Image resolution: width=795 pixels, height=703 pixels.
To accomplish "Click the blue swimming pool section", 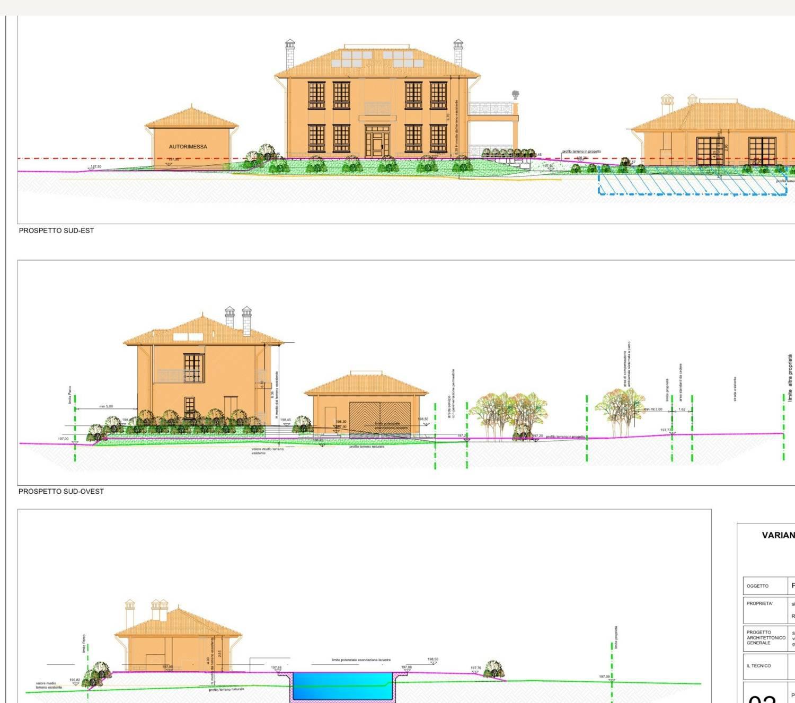I will click(x=342, y=686).
